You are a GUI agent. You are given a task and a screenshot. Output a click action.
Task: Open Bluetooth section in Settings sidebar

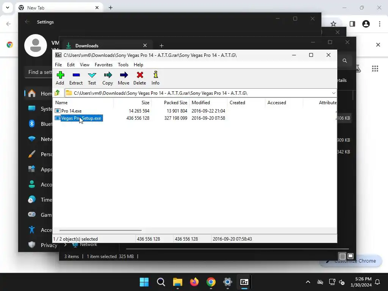[x=39, y=124]
